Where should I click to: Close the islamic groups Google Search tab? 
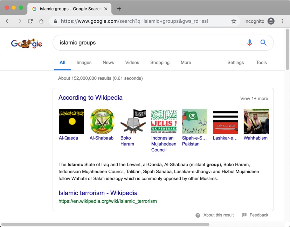(x=106, y=9)
